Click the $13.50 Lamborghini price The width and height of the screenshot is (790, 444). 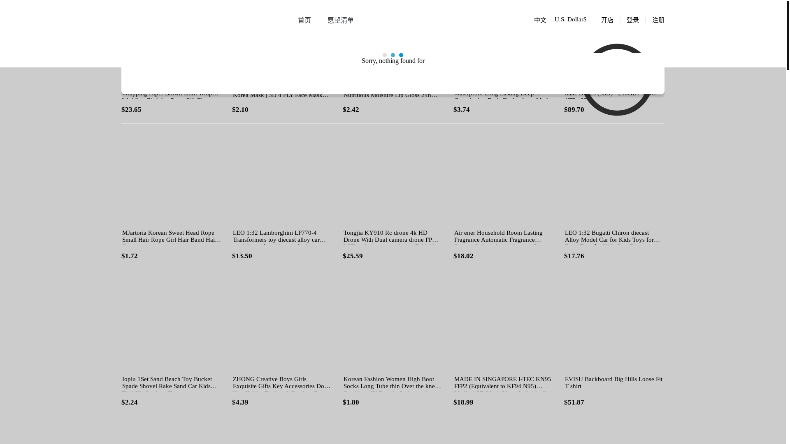(242, 256)
